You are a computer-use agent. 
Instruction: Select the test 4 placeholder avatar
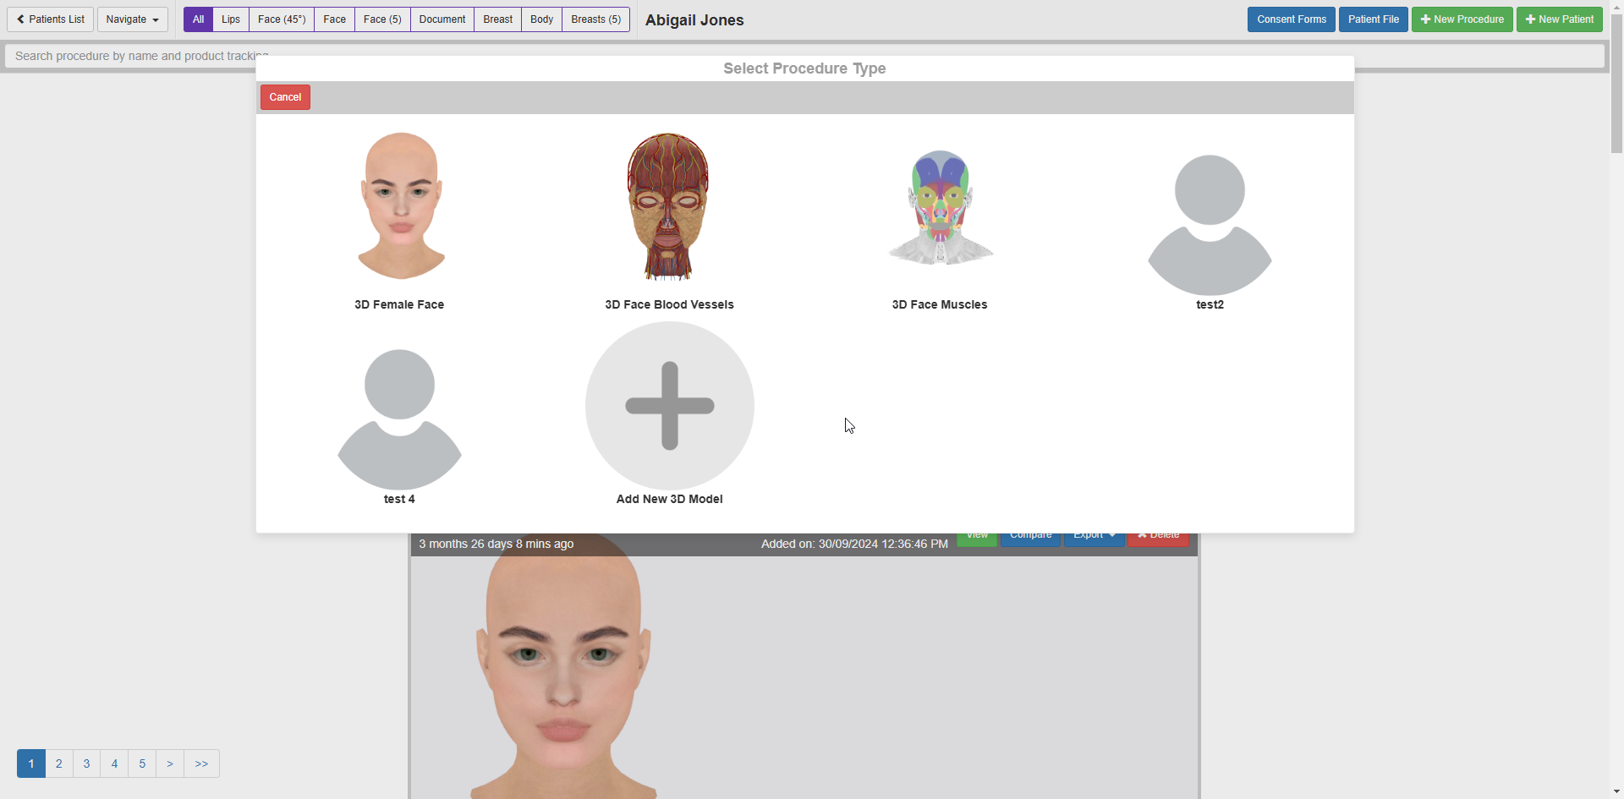[399, 419]
